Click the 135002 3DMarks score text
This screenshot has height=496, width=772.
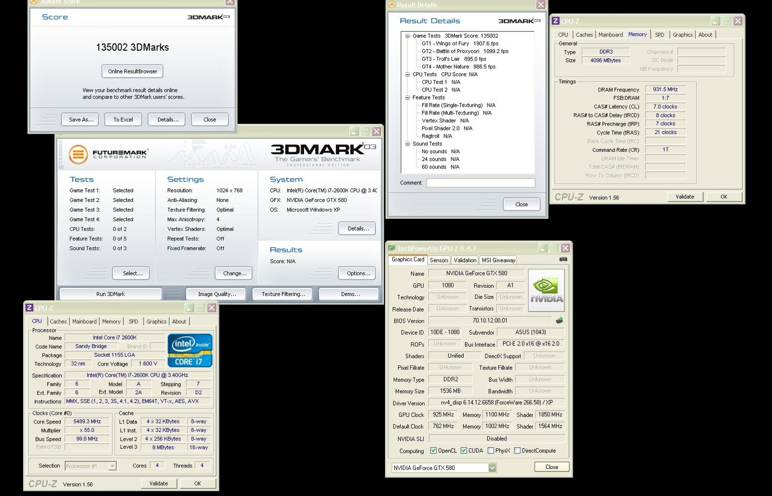point(132,47)
